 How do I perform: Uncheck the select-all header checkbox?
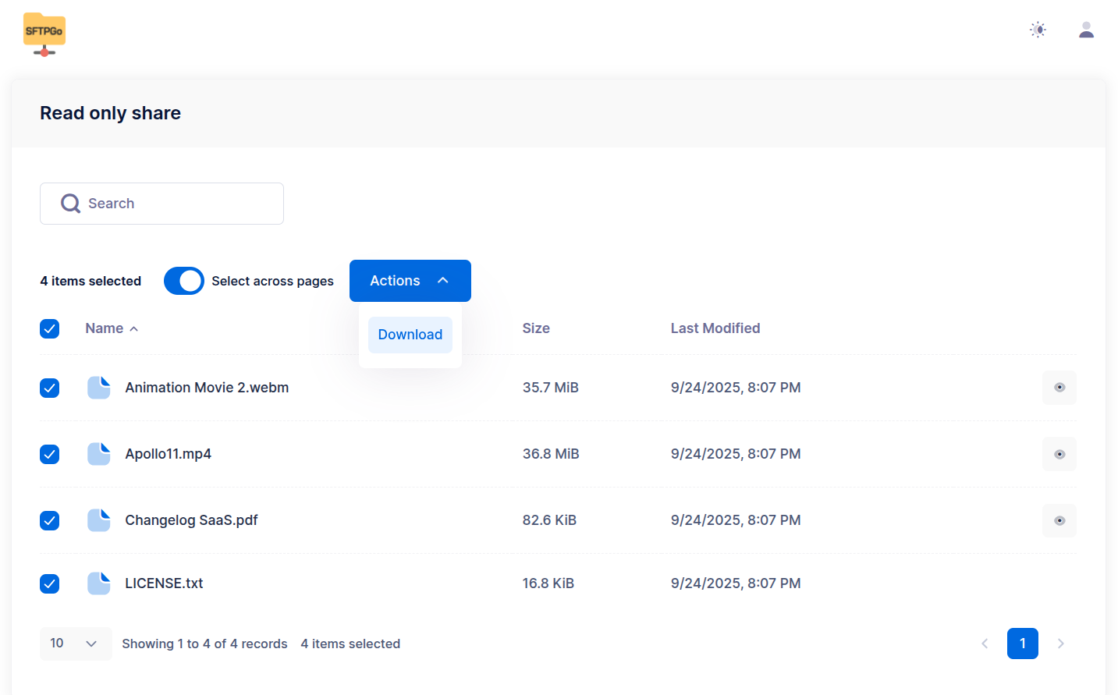(x=50, y=328)
